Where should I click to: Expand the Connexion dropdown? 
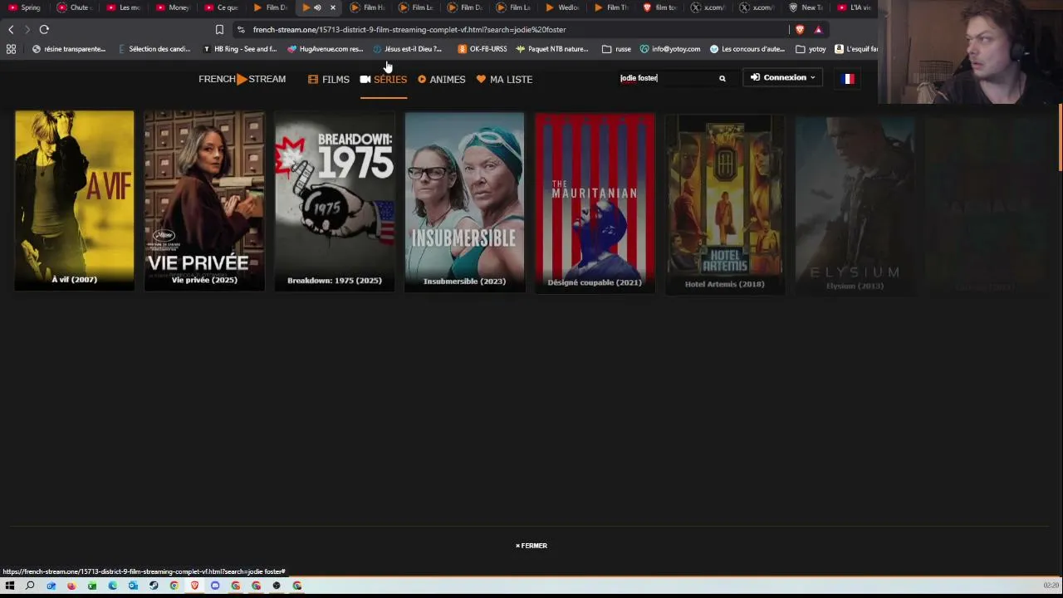tap(783, 78)
